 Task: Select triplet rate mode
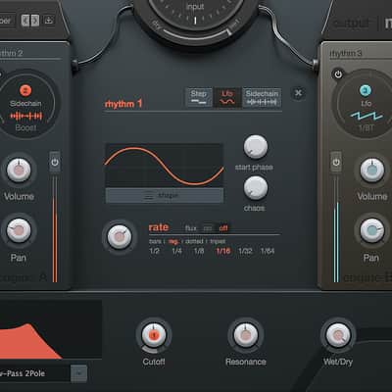point(218,241)
